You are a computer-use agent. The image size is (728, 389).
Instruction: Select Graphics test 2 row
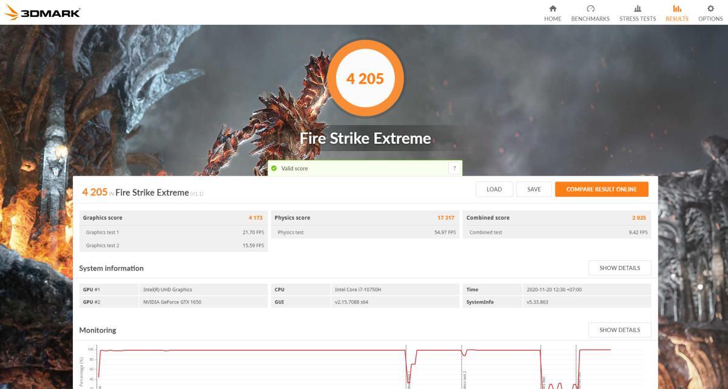pyautogui.click(x=174, y=245)
